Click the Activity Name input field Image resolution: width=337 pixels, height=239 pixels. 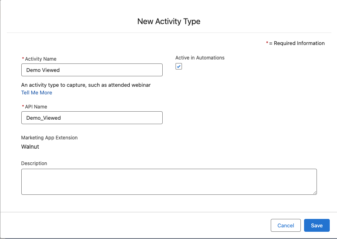(92, 70)
